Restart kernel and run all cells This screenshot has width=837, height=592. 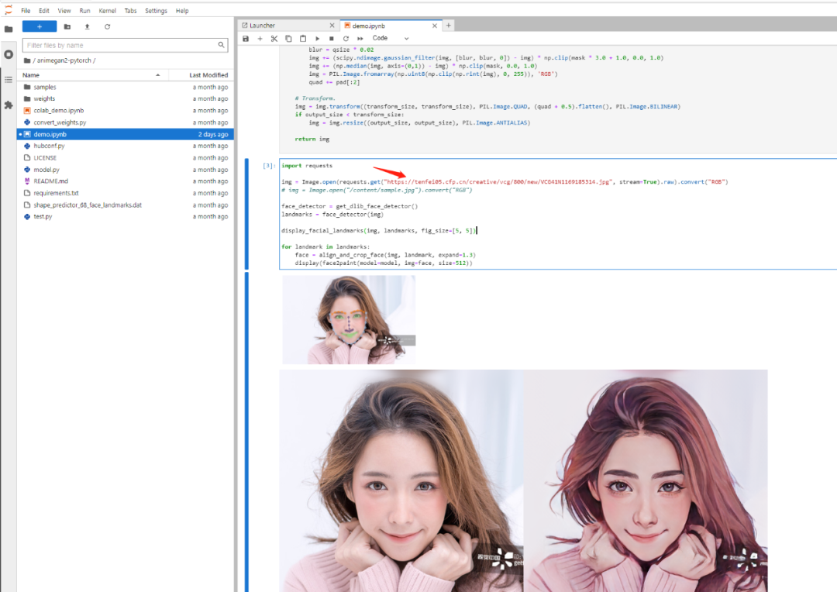point(359,38)
